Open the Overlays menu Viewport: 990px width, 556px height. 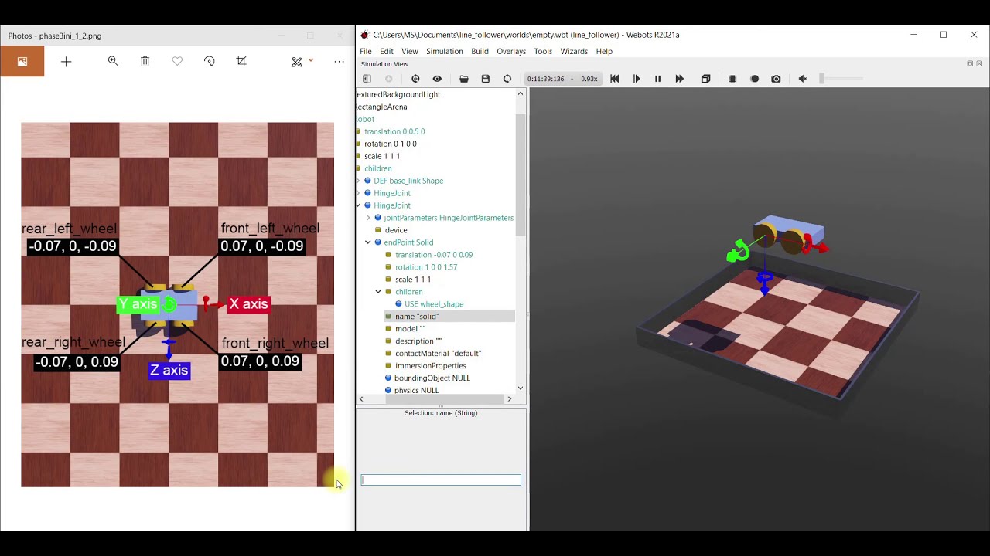pos(511,52)
